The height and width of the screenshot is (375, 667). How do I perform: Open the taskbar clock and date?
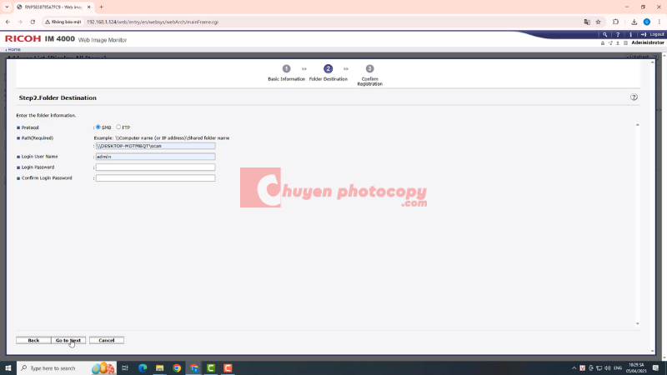[636, 367]
